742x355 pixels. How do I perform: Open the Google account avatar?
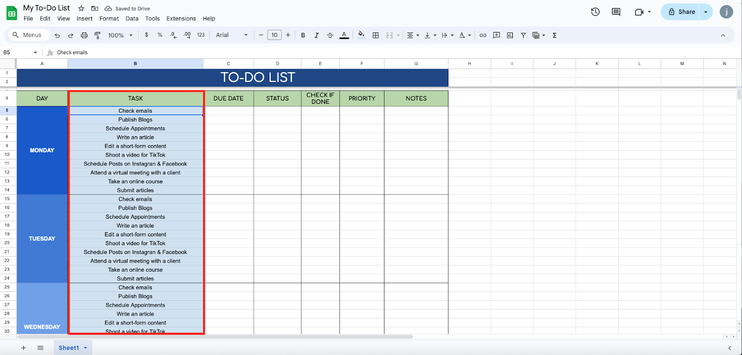pyautogui.click(x=726, y=12)
